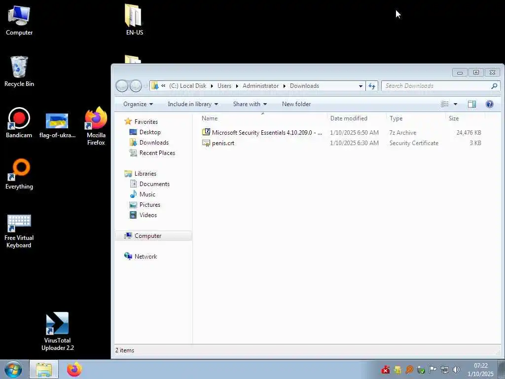Change view using the view icon

click(445, 104)
